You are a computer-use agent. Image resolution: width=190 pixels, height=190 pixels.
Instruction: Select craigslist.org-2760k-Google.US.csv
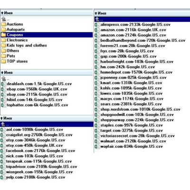39,135
